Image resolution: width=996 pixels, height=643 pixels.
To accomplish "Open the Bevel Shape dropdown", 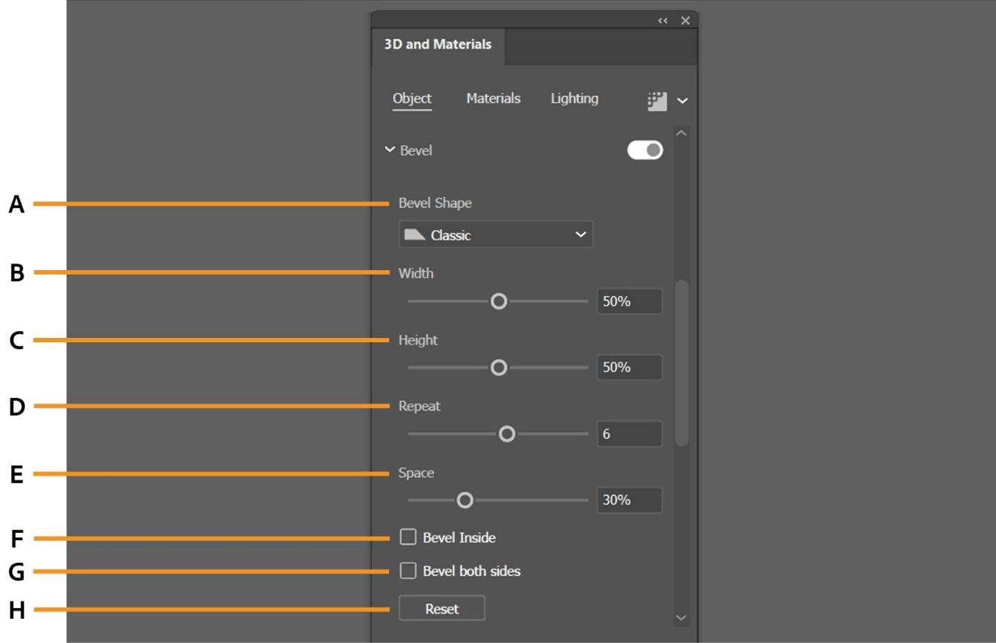I will [496, 234].
